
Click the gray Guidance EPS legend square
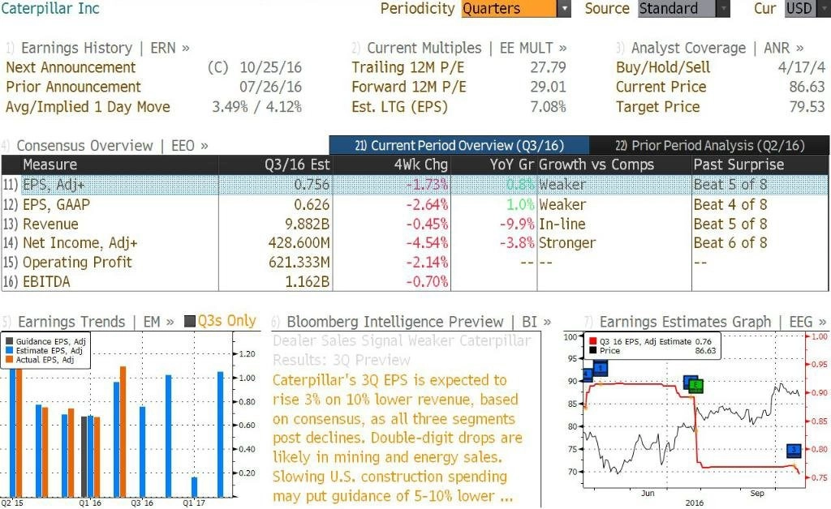[9, 341]
